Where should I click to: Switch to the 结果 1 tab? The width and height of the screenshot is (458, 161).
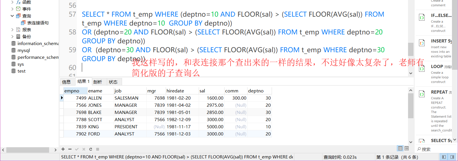click(x=84, y=82)
